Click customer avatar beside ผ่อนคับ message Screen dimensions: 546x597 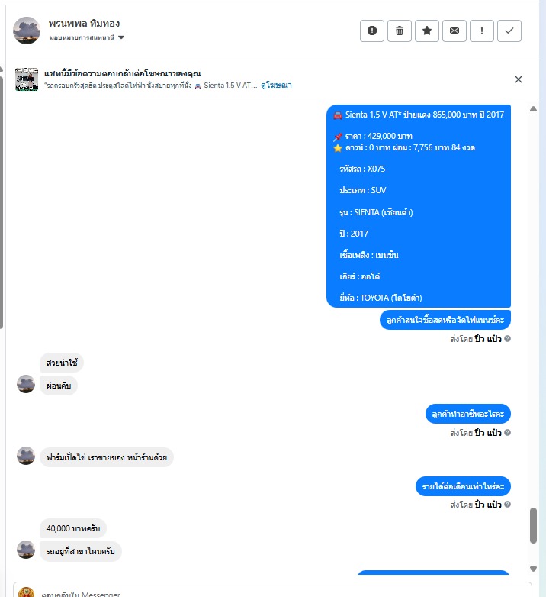point(26,384)
